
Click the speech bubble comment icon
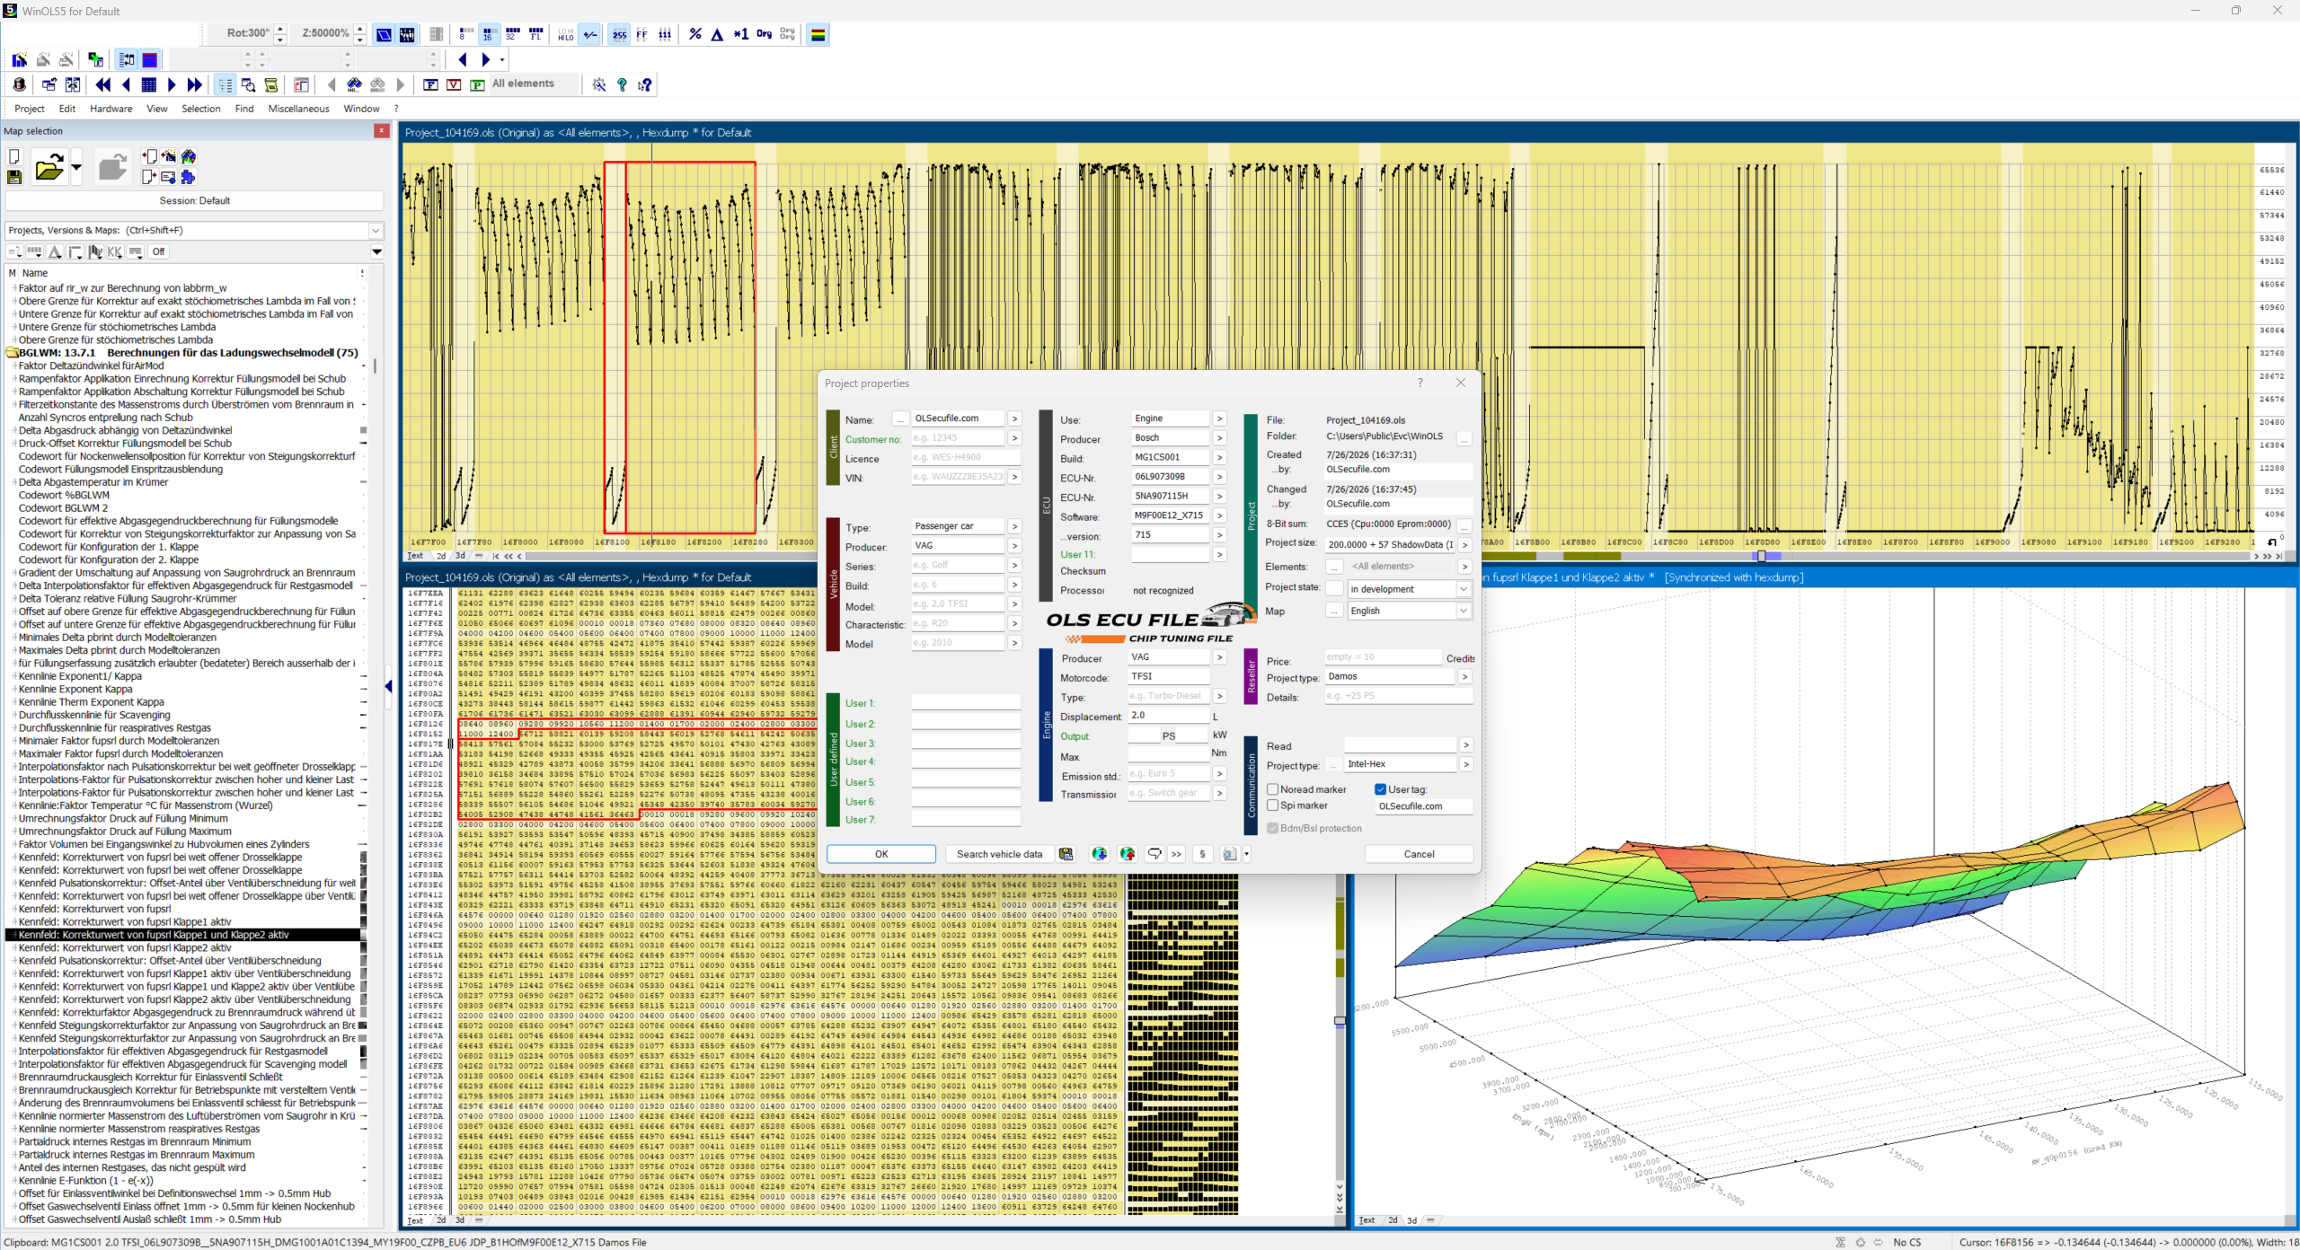point(1154,854)
